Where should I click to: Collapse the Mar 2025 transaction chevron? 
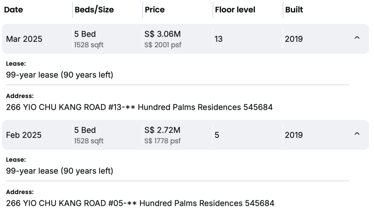357,38
